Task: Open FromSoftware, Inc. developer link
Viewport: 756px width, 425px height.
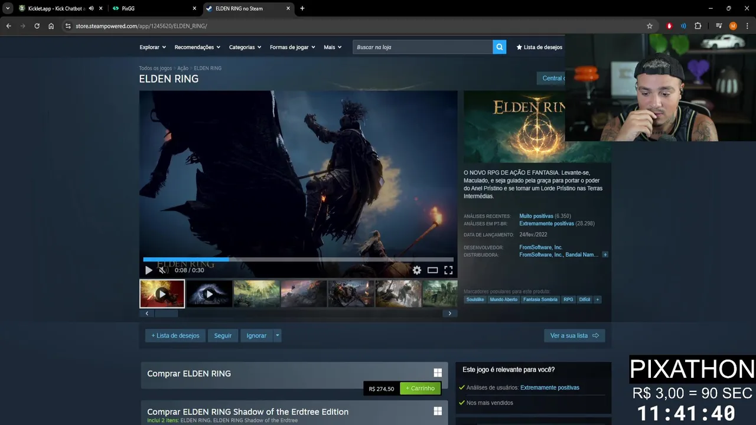Action: click(x=540, y=247)
